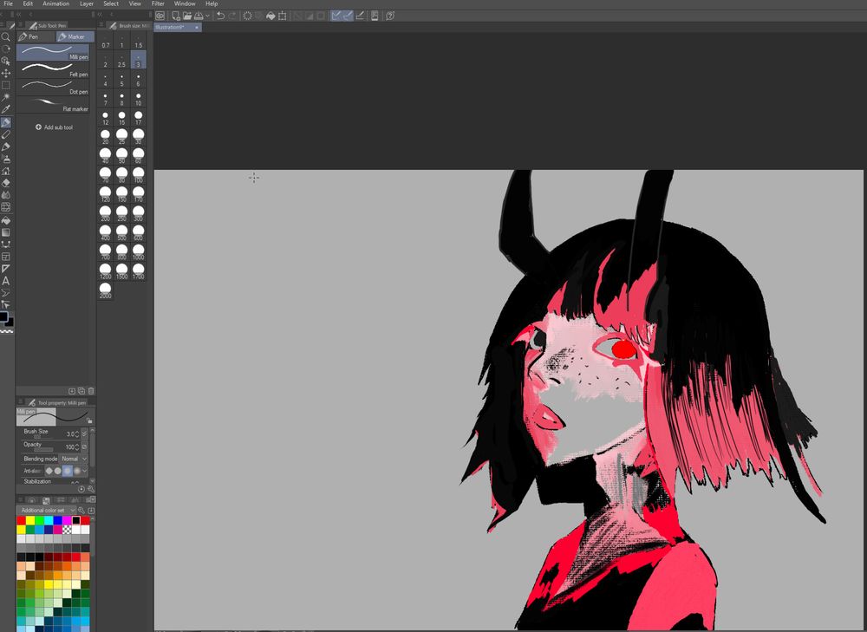The image size is (867, 632).
Task: Adjust Brush Size stepper arrows
Action: [77, 434]
